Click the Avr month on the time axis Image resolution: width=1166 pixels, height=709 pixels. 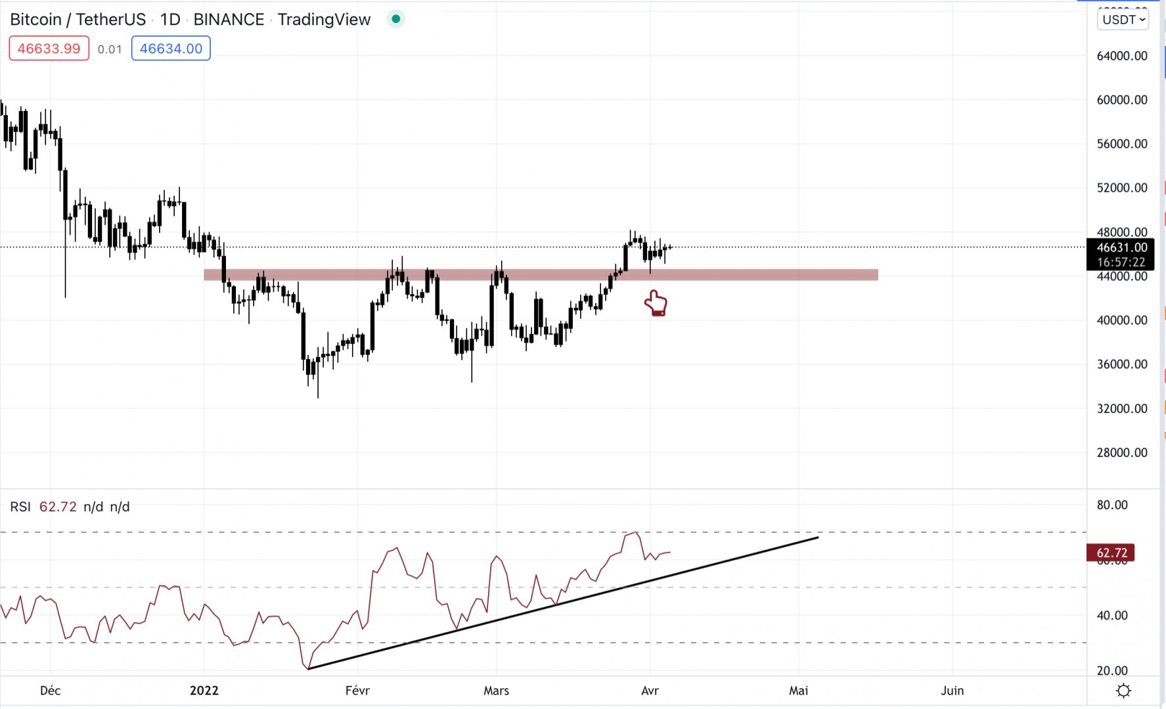pos(650,691)
